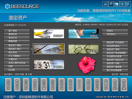Open the 初始化 starting-line tile

tap(83, 34)
